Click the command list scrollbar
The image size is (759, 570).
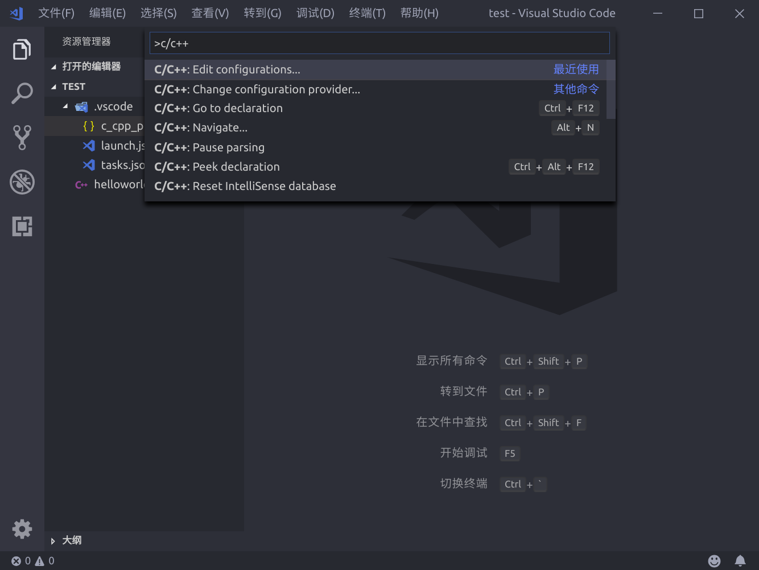[611, 89]
